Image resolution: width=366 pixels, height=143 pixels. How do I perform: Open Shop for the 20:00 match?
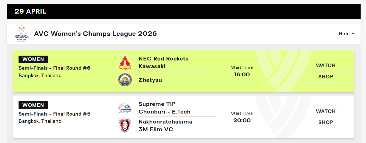point(326,122)
